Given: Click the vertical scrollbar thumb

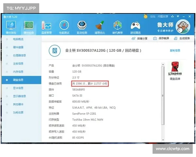Looking at the screenshot, I should coord(163,96).
